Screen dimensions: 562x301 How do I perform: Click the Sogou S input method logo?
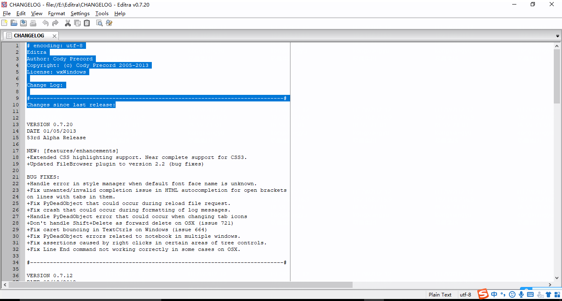coord(483,294)
